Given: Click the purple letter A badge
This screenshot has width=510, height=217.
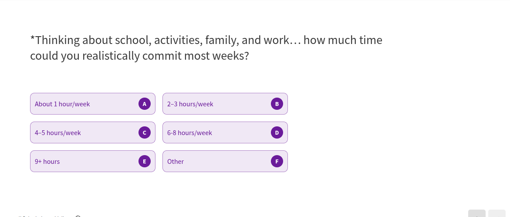Looking at the screenshot, I should (145, 104).
